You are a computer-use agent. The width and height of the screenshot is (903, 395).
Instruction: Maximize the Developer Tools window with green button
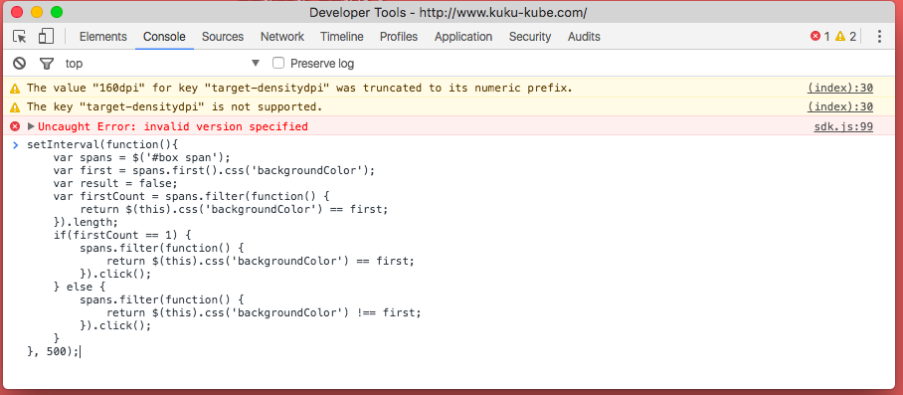click(57, 12)
